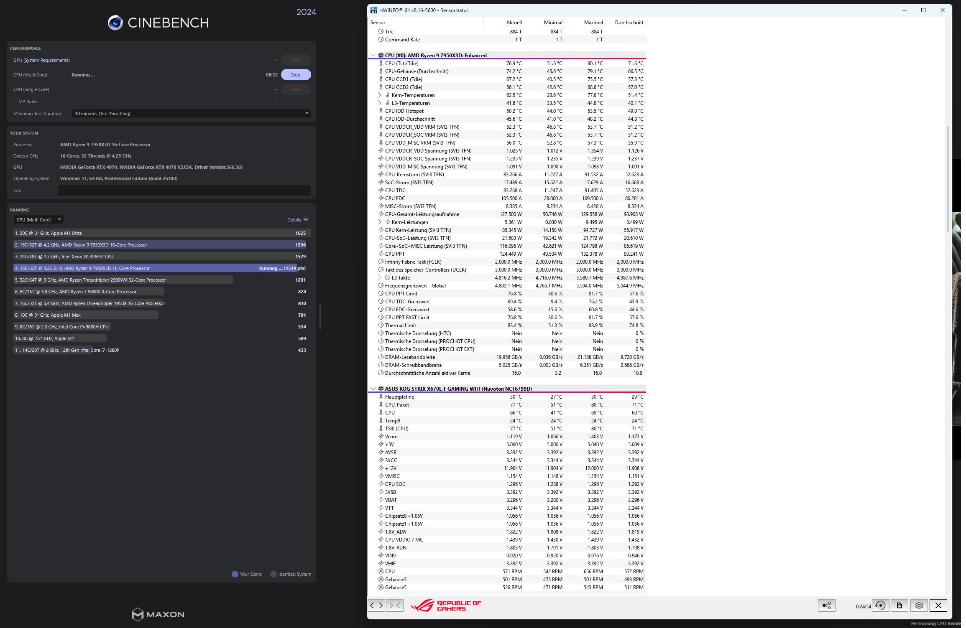Open the CPU (Multi Core) ranking dropdown

click(x=38, y=220)
